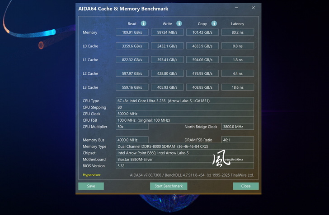The image size is (329, 215).
Task: Select the L3 Cache copy value 408.85 GB/s
Action: point(202,87)
